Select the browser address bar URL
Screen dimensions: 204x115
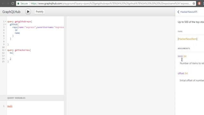click(110, 4)
